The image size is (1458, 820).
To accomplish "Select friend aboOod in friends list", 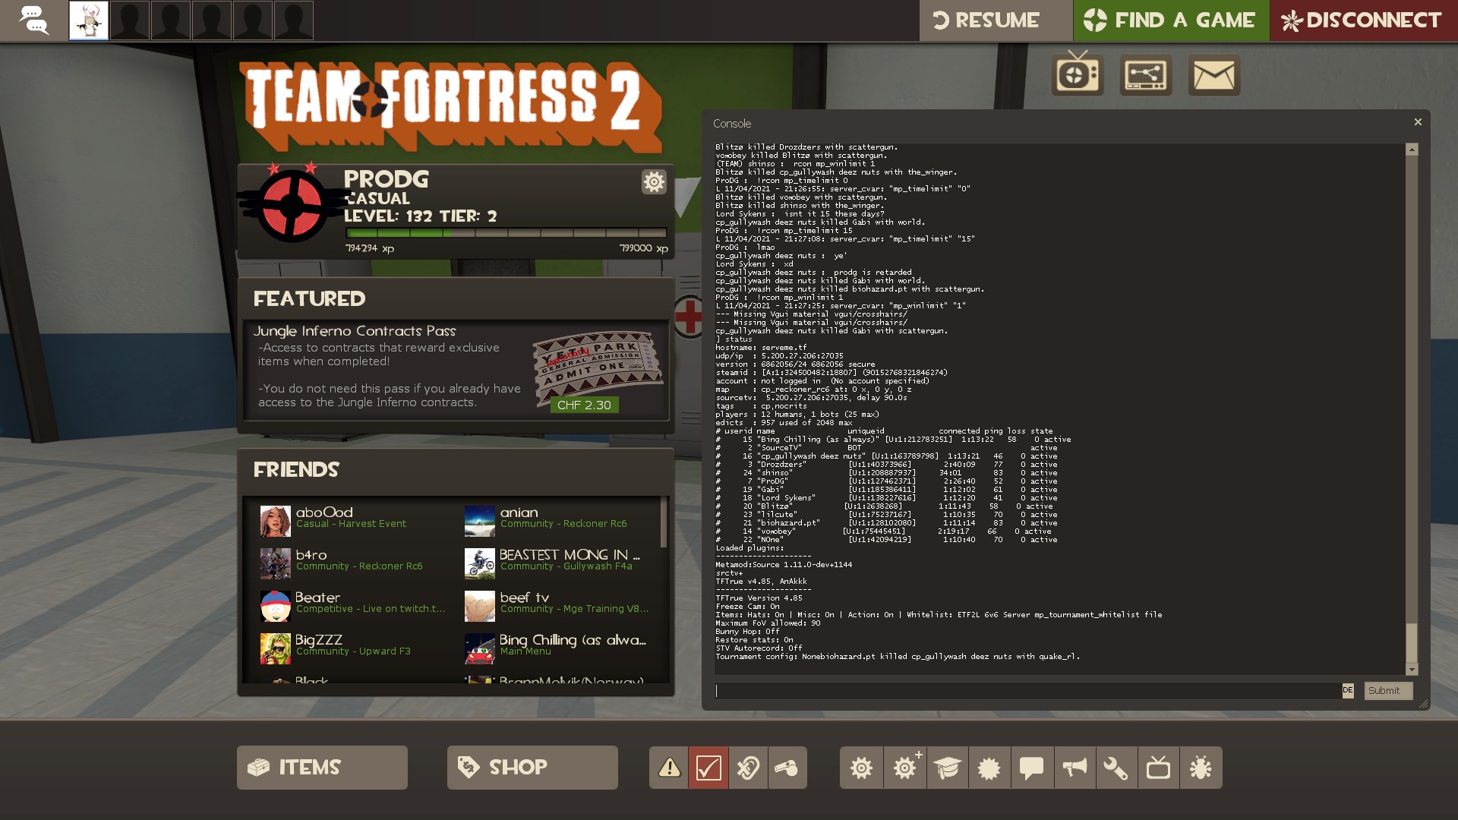I will [353, 522].
